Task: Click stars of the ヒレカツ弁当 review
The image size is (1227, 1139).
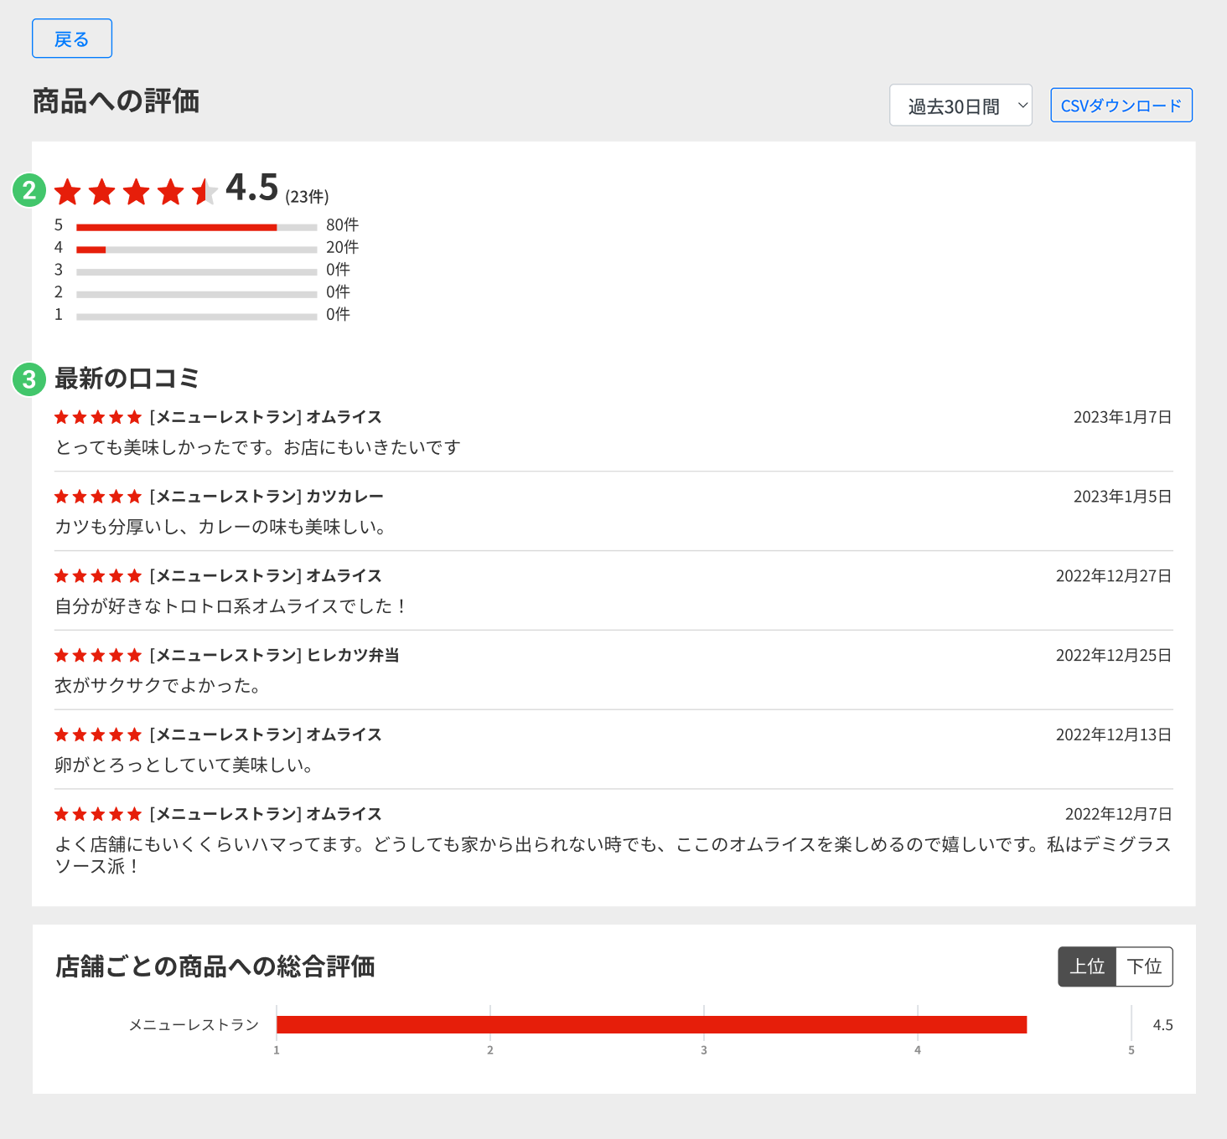Action: point(98,656)
